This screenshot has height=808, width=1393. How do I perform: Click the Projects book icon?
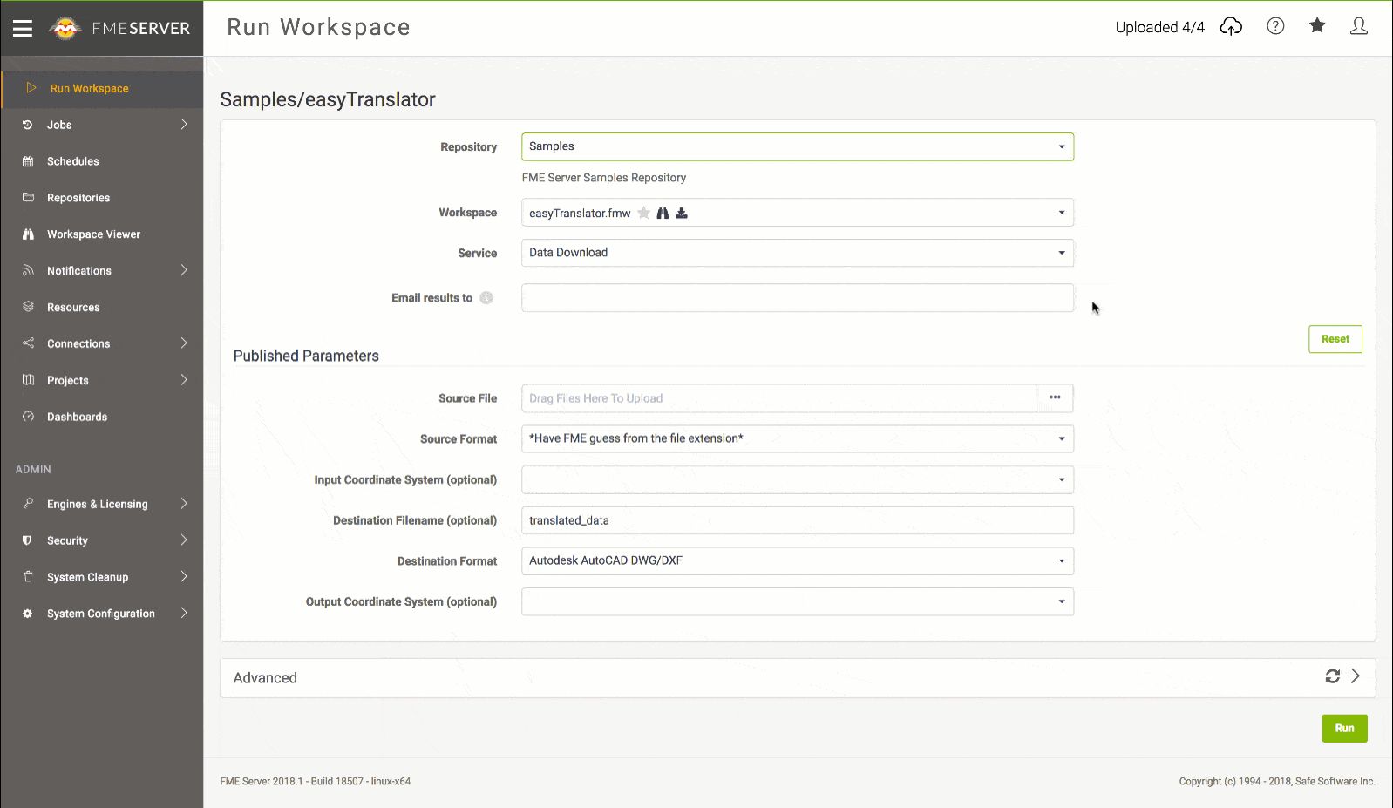coord(28,380)
